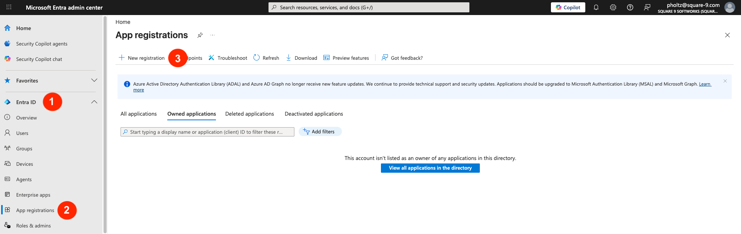The image size is (741, 234).
Task: Open the account avatar menu
Action: tap(729, 7)
